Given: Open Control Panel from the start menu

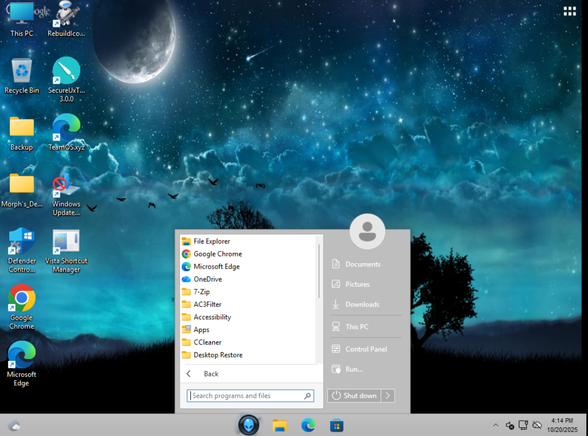Looking at the screenshot, I should [x=366, y=349].
